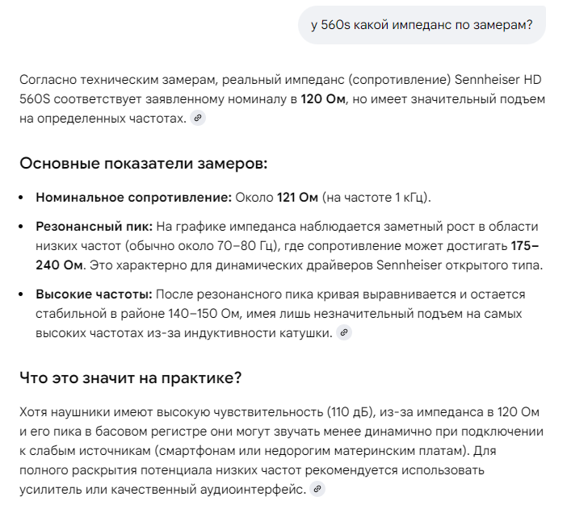The height and width of the screenshot is (509, 567).
Task: Click the bullet dot before Номинальное сопротивление
Action: point(23,198)
